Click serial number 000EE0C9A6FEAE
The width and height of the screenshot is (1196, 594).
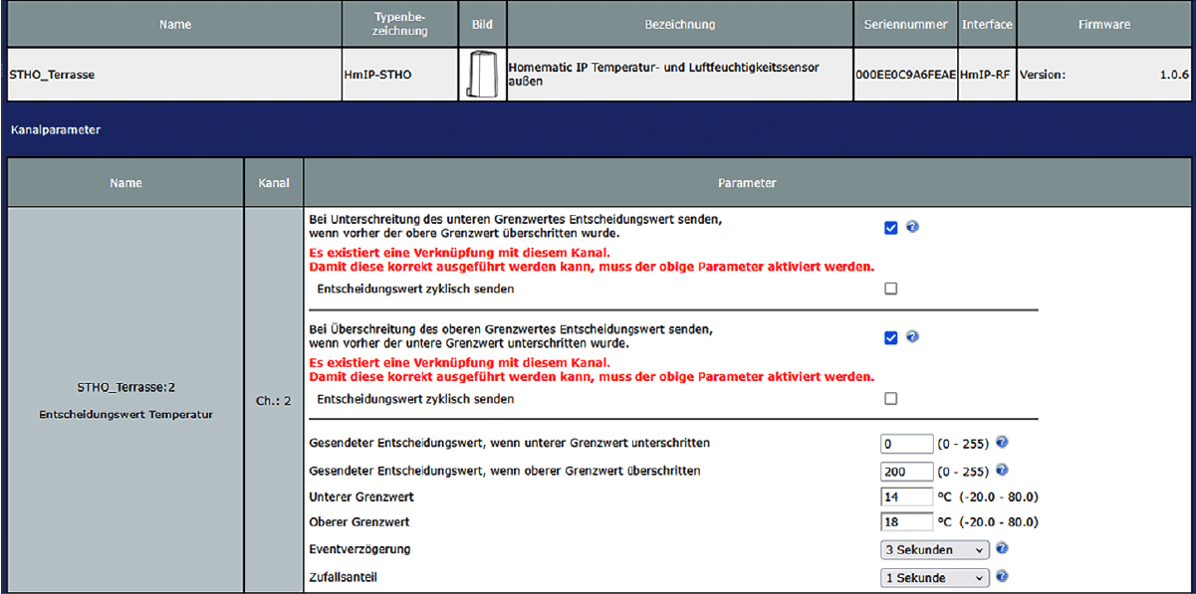[x=904, y=75]
